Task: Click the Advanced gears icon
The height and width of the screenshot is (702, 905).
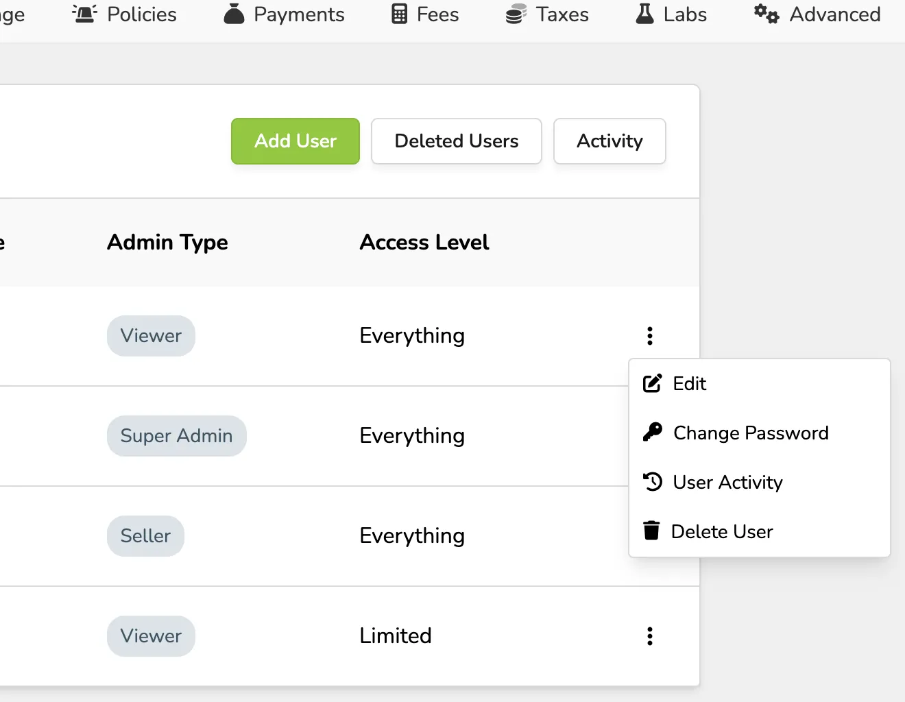Action: (767, 14)
